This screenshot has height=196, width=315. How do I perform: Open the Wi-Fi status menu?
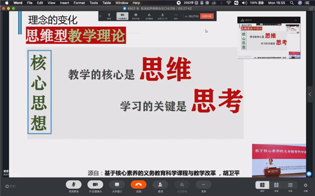(229, 3)
